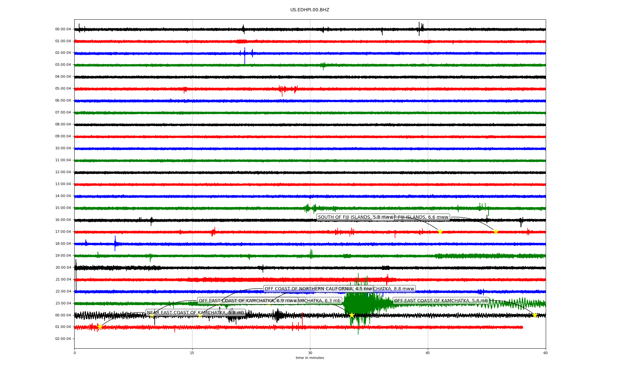
Task: Click the star linked to the 6.9 mww label
Action: (152, 315)
